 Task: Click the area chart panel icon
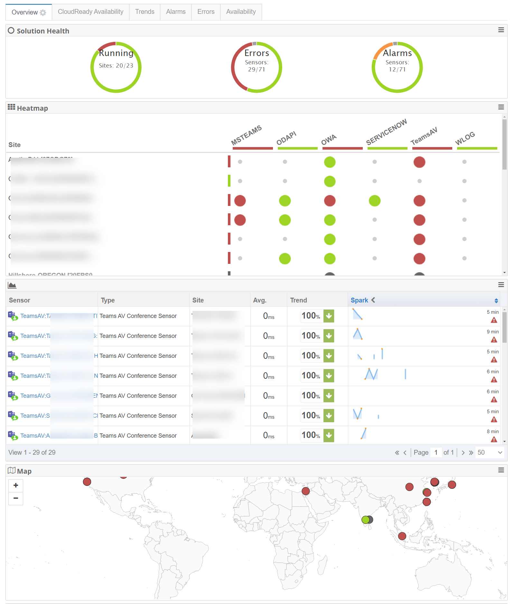coord(12,285)
